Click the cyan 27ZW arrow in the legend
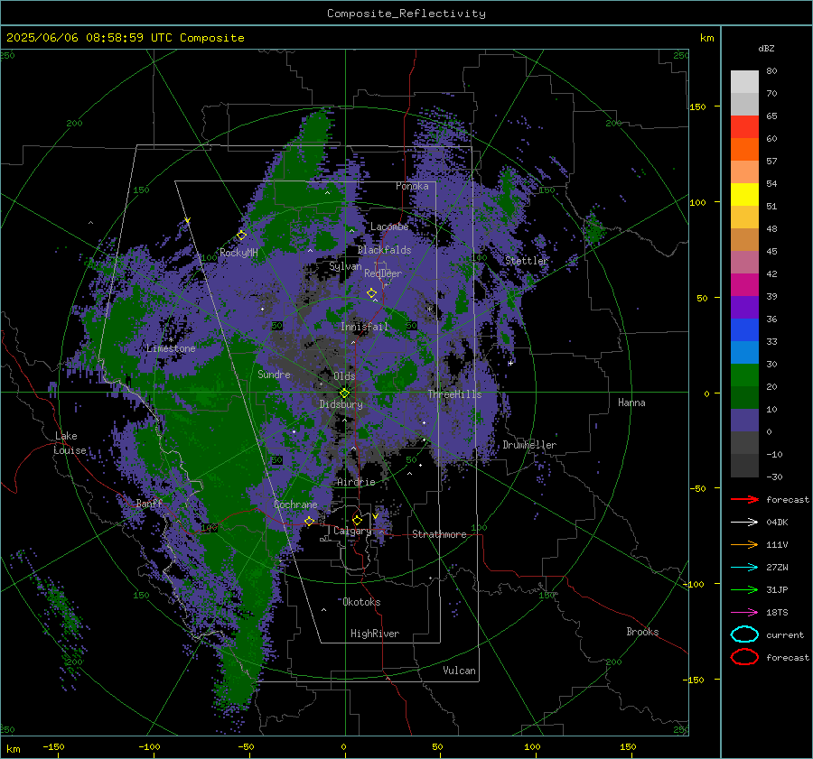The height and width of the screenshot is (759, 813). (744, 568)
